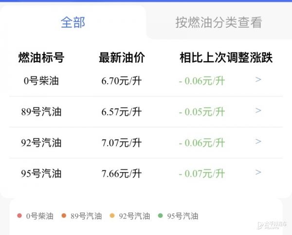Select the 92号汽油 fuel name in table
292x235 pixels.
[41, 143]
